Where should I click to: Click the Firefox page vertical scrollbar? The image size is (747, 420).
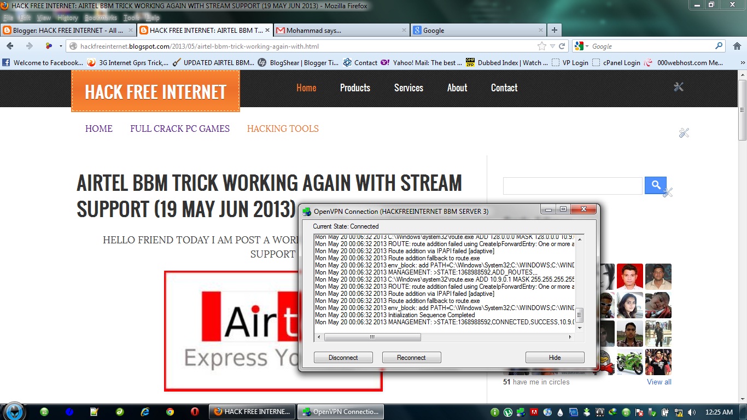point(742,109)
